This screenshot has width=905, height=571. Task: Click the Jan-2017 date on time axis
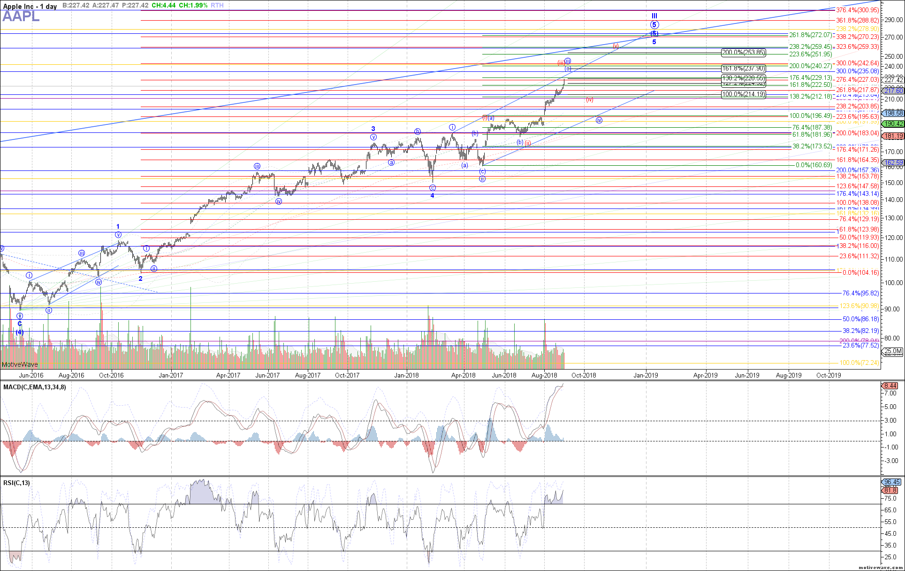pyautogui.click(x=171, y=375)
